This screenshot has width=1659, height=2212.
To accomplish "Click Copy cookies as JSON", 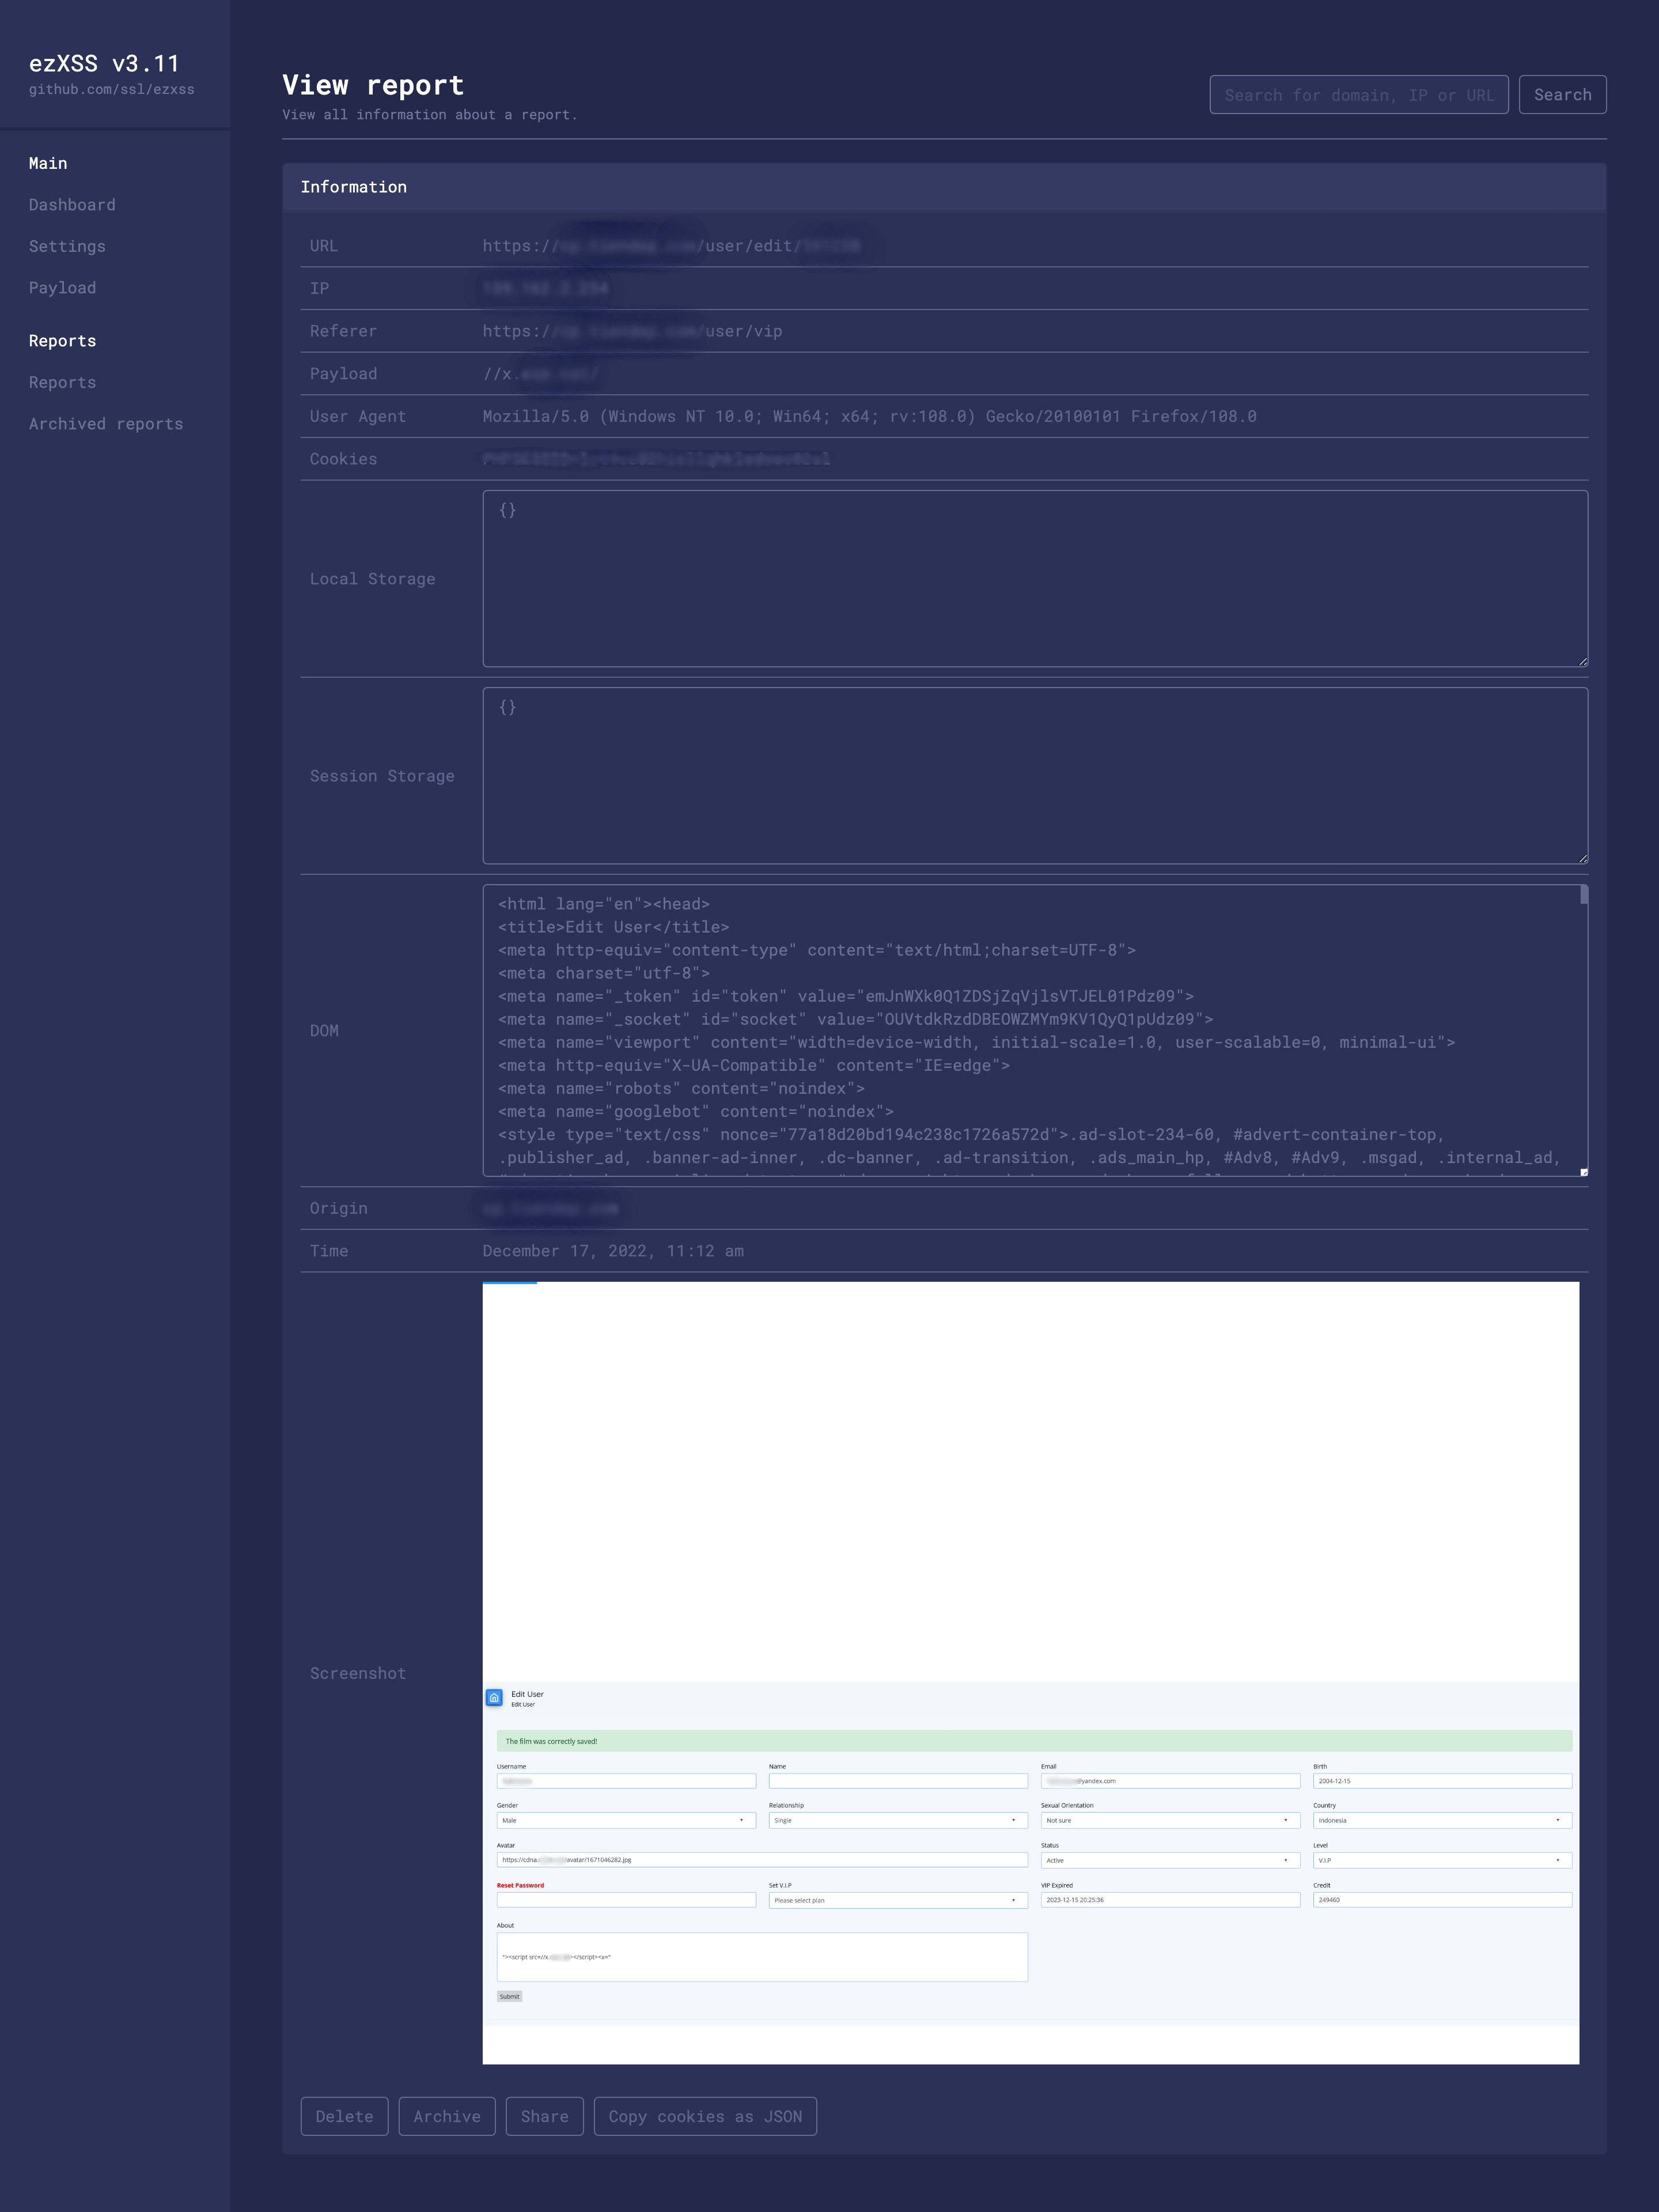I will [x=704, y=2116].
